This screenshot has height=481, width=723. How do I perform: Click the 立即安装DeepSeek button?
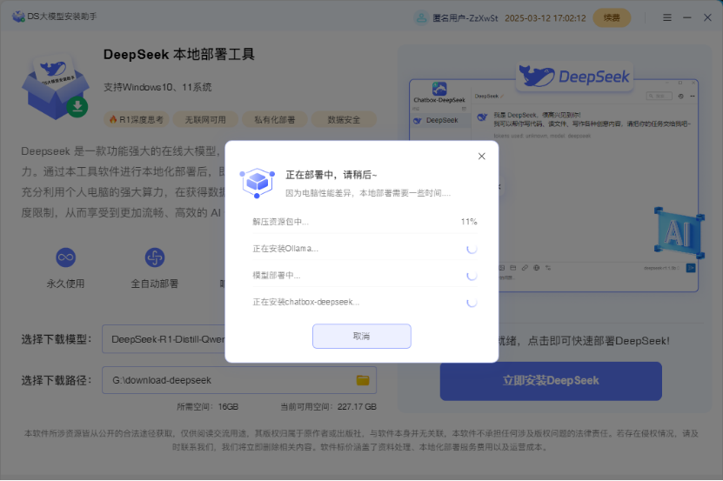click(551, 381)
